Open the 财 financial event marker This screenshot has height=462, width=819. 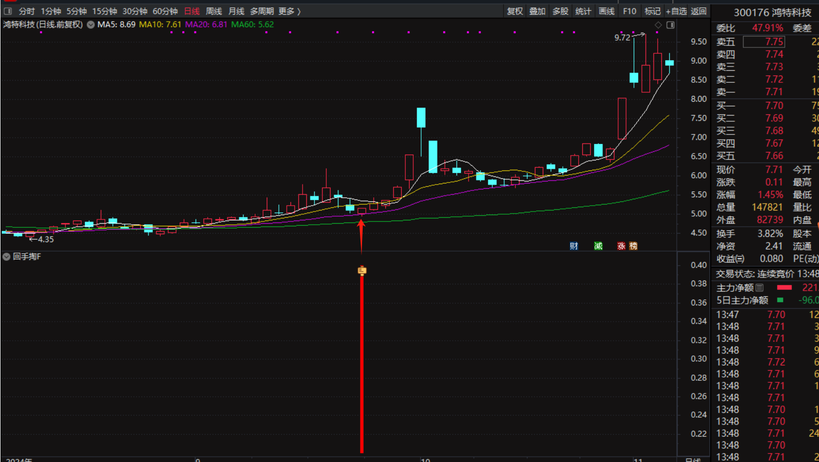point(574,246)
